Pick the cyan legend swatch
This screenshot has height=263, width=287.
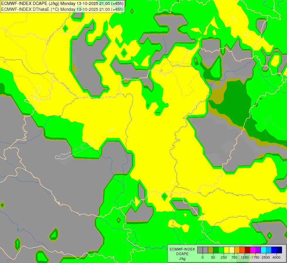(x=263, y=250)
